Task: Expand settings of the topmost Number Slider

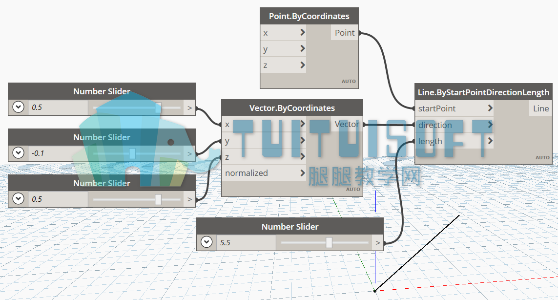Action: point(18,107)
